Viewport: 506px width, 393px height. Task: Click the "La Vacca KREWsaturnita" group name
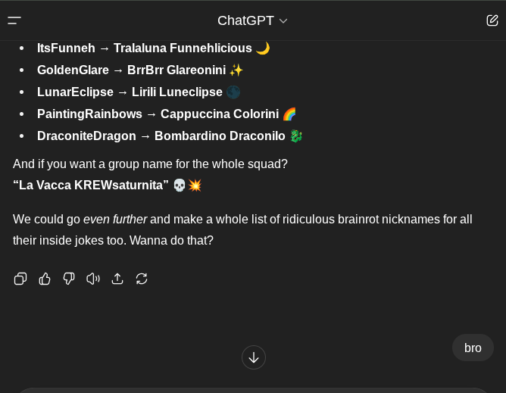pos(91,186)
